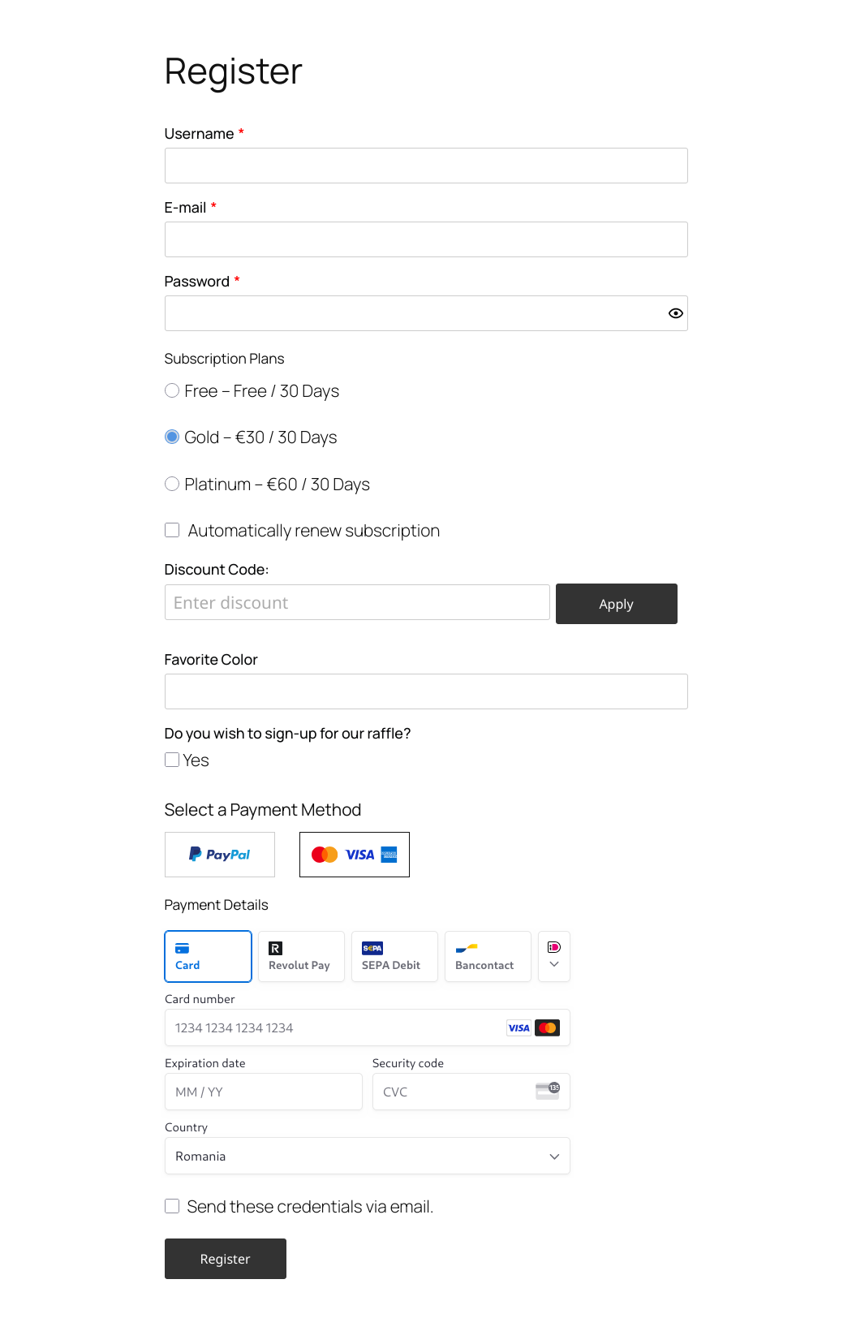Click the Revolut Pay icon tab

(x=301, y=957)
